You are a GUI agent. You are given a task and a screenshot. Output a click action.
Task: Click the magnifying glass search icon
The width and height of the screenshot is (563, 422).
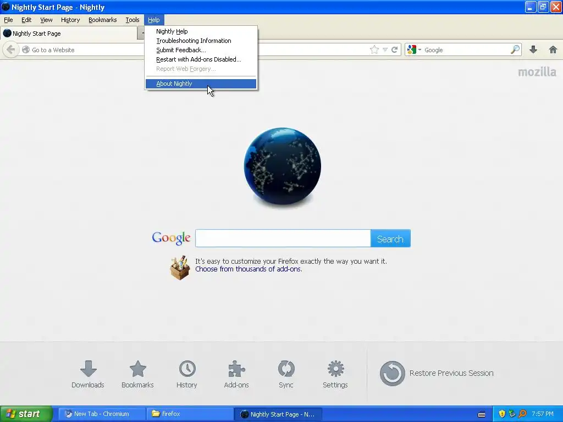pyautogui.click(x=515, y=49)
